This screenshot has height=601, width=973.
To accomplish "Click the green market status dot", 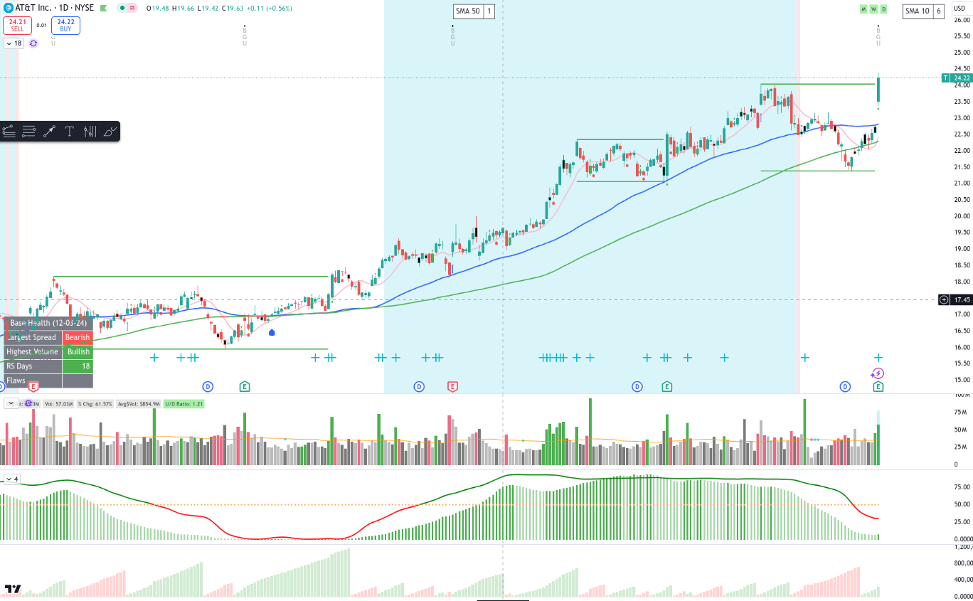I will coord(122,8).
